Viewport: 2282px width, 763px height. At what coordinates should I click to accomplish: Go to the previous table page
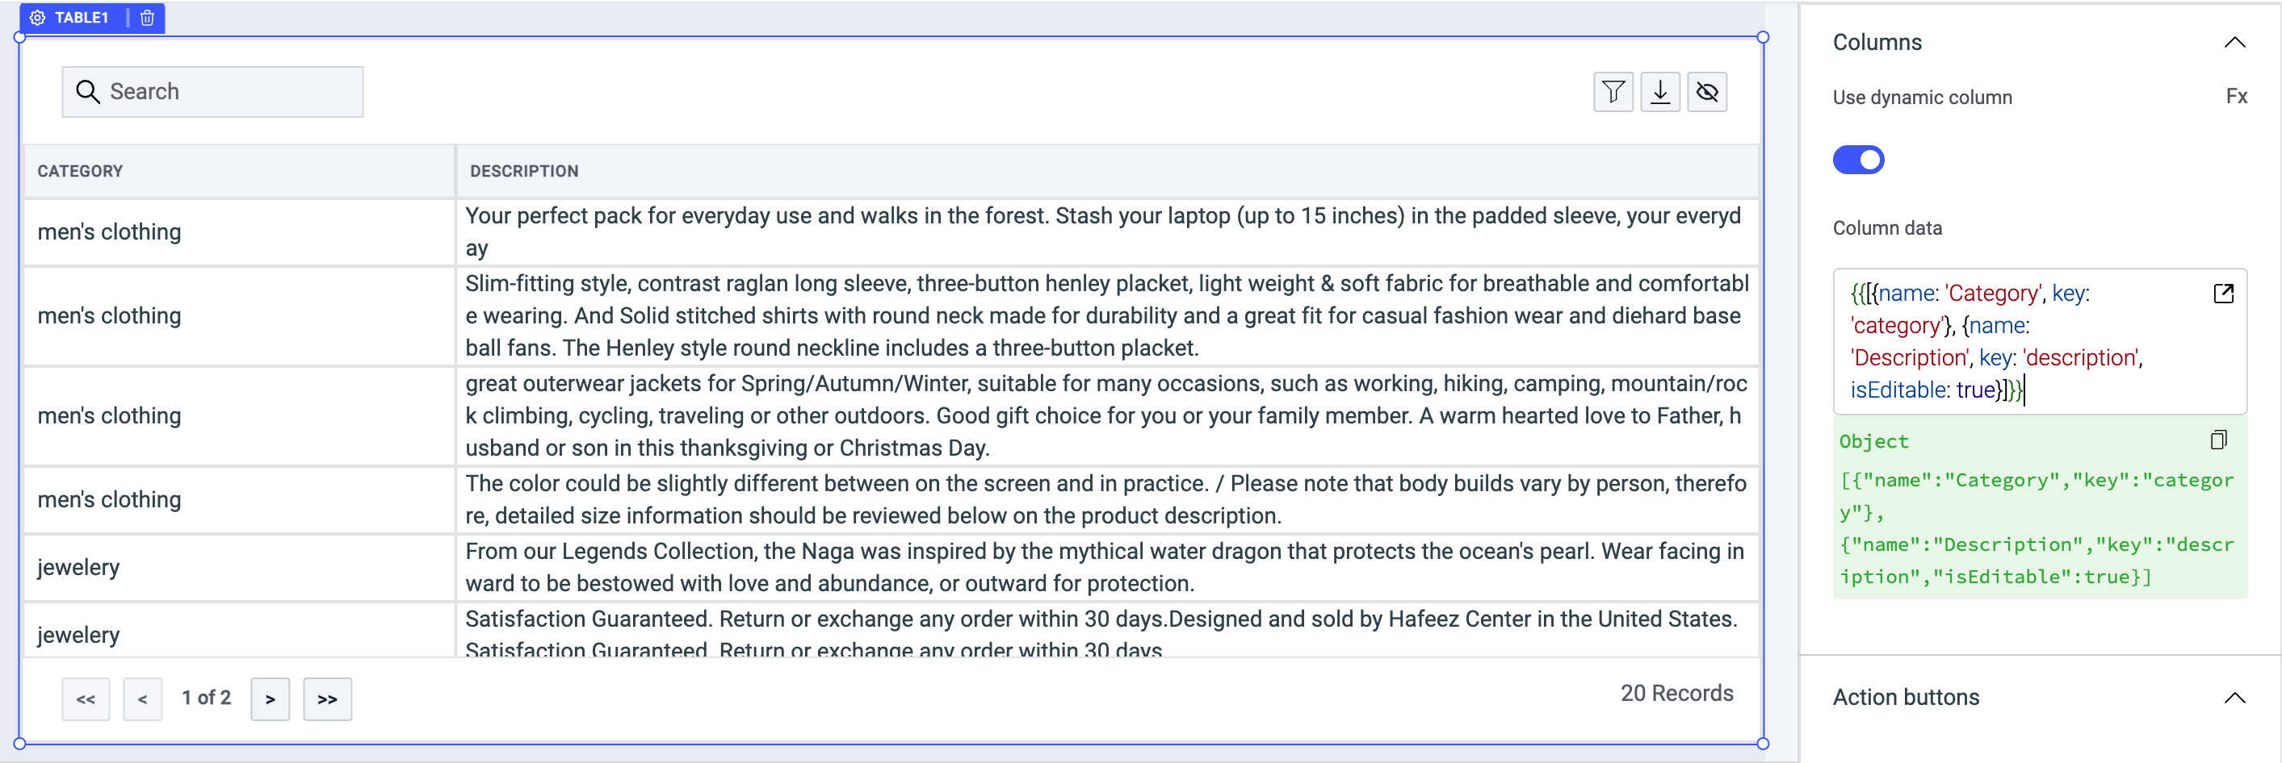[x=143, y=699]
